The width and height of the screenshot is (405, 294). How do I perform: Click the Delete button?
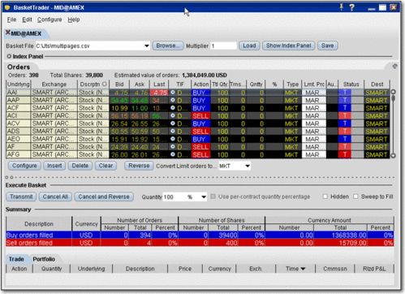tap(80, 166)
